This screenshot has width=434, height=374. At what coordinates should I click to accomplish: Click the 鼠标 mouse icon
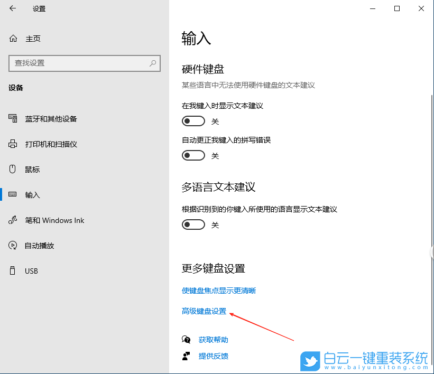[x=12, y=169]
